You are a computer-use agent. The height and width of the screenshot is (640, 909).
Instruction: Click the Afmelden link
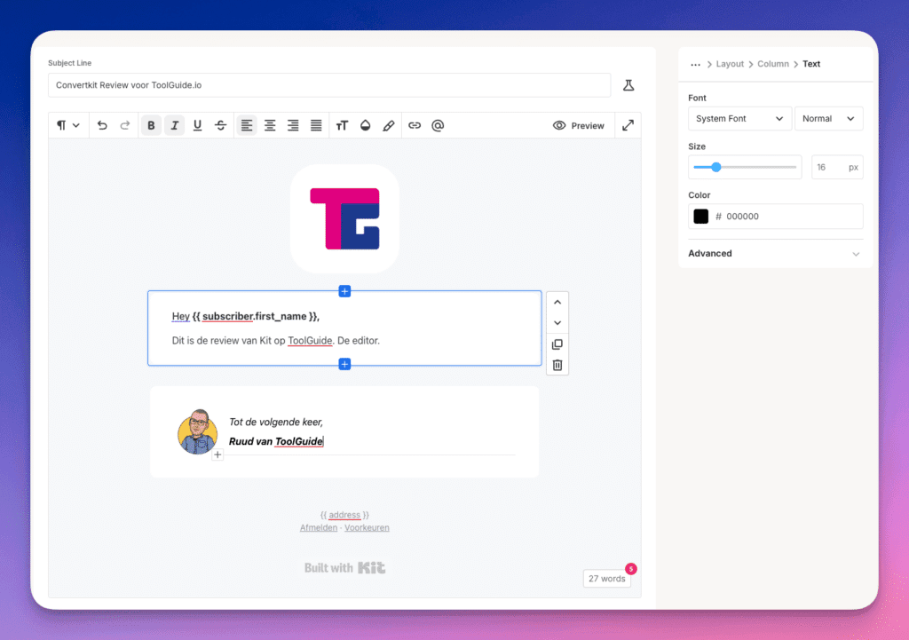coord(319,527)
